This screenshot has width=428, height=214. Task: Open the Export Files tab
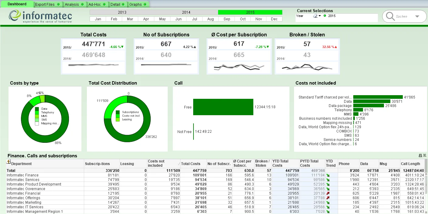click(x=47, y=5)
